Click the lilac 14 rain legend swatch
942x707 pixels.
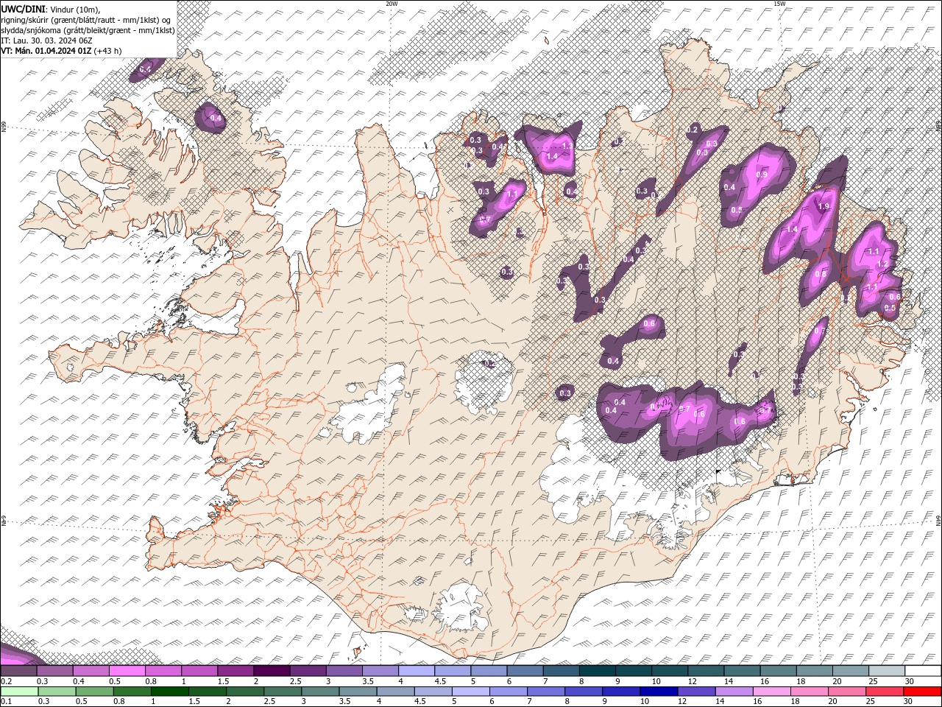pyautogui.click(x=734, y=692)
